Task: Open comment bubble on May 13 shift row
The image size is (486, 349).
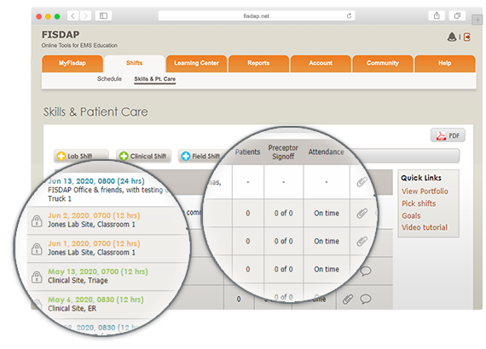Action: click(366, 271)
